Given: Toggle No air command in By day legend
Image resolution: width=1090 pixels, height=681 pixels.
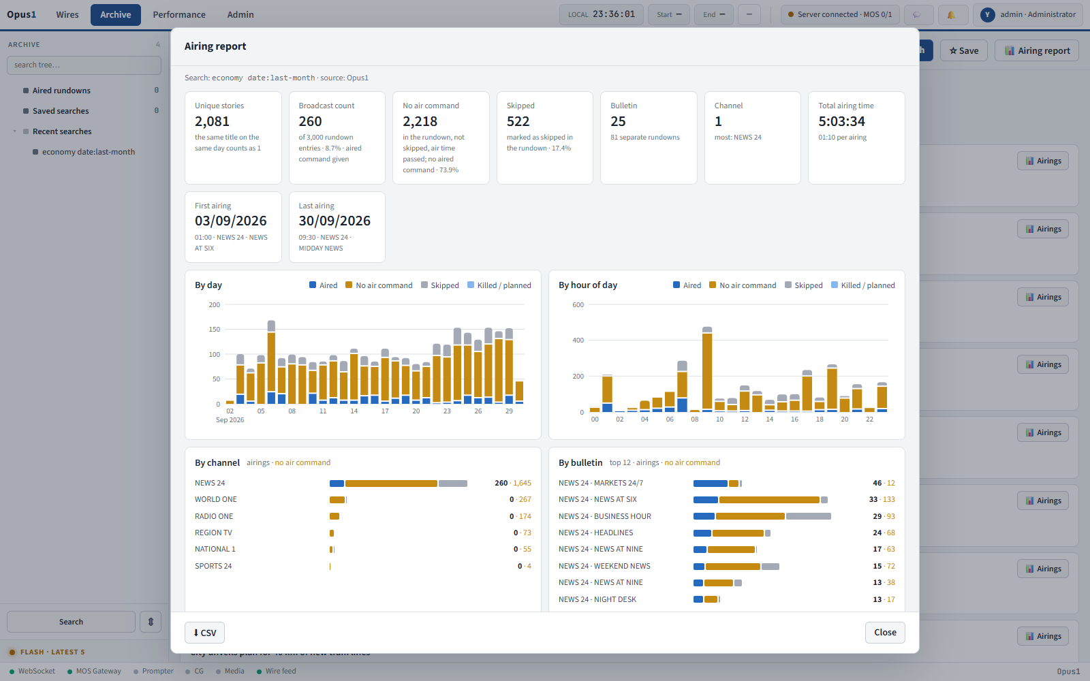Looking at the screenshot, I should click(379, 285).
